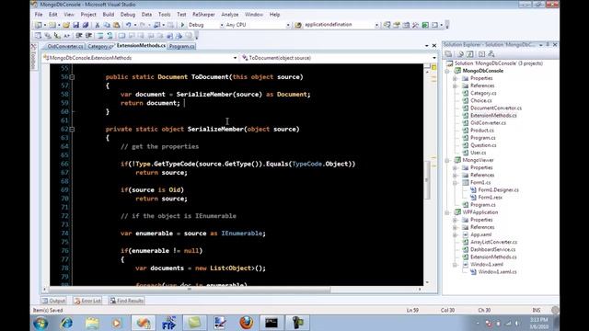Switch to the Program.cs editor tab
The height and width of the screenshot is (331, 589).
[182, 46]
